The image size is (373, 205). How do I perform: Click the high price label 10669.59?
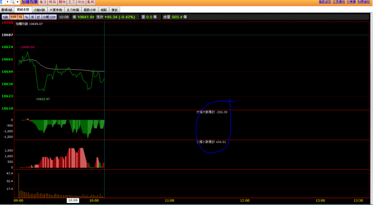tap(27, 47)
